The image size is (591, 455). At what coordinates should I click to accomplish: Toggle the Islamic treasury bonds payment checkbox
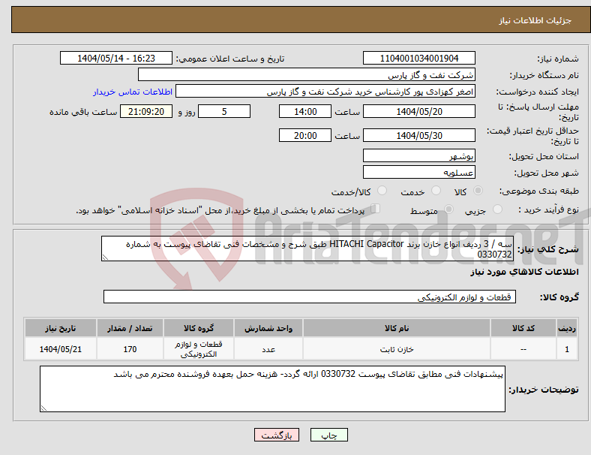click(376, 208)
